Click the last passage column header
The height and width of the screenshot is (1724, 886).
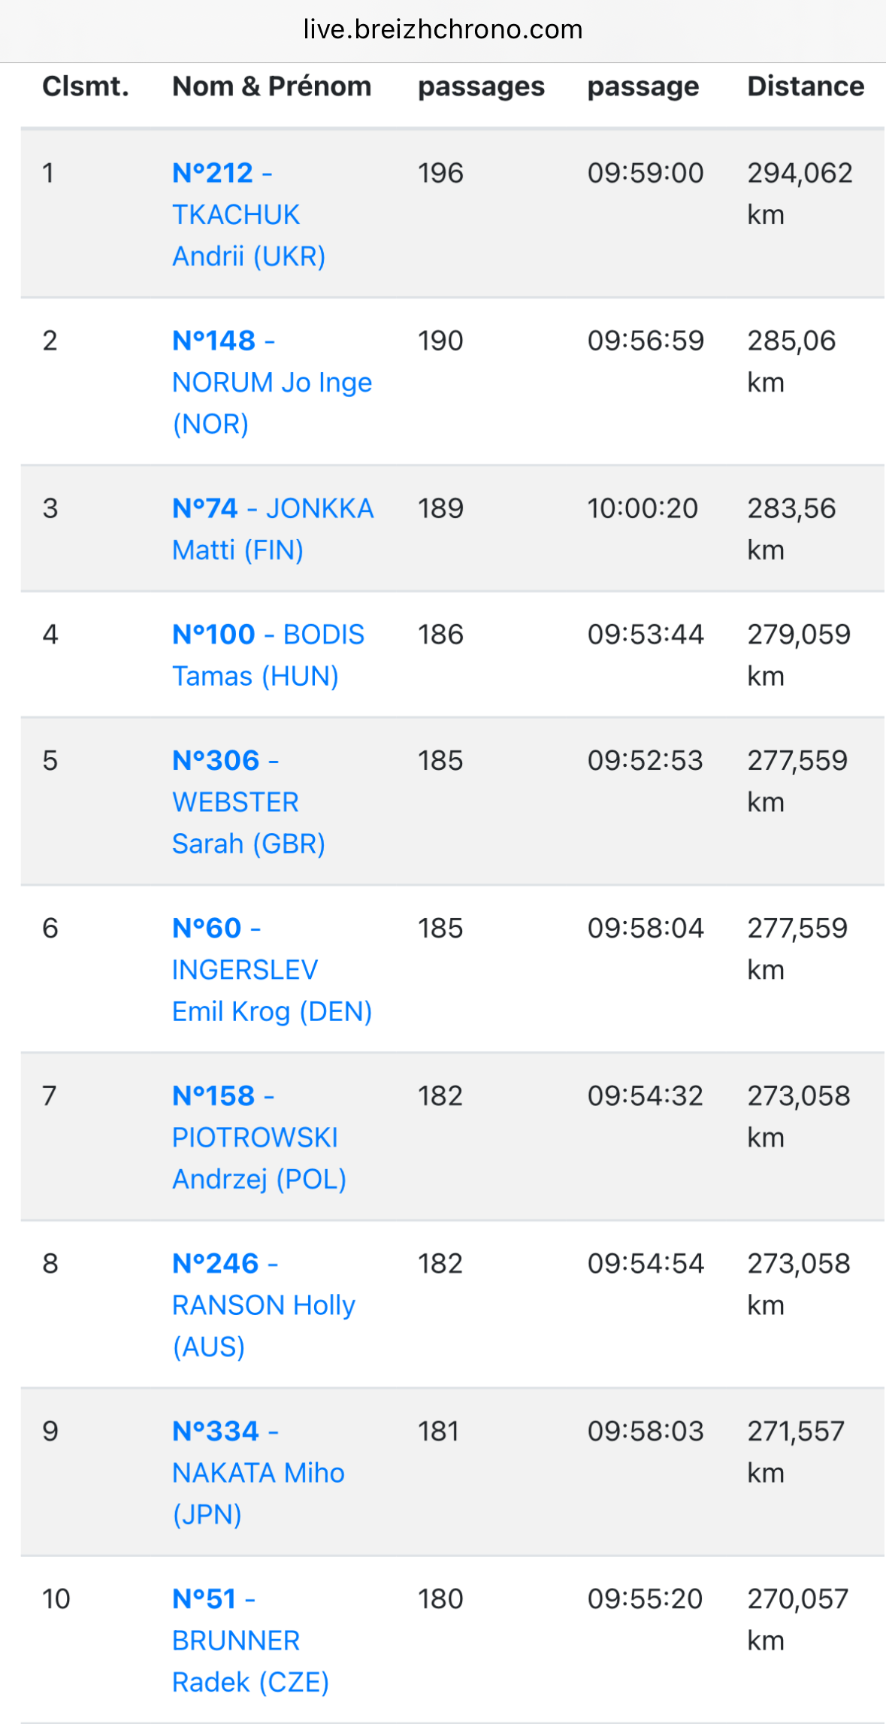[x=643, y=86]
